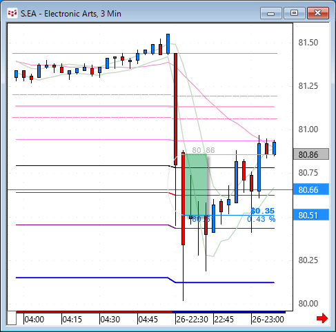Click the 80.51 blue price marker on scale
This screenshot has height=332, width=336.
(311, 215)
